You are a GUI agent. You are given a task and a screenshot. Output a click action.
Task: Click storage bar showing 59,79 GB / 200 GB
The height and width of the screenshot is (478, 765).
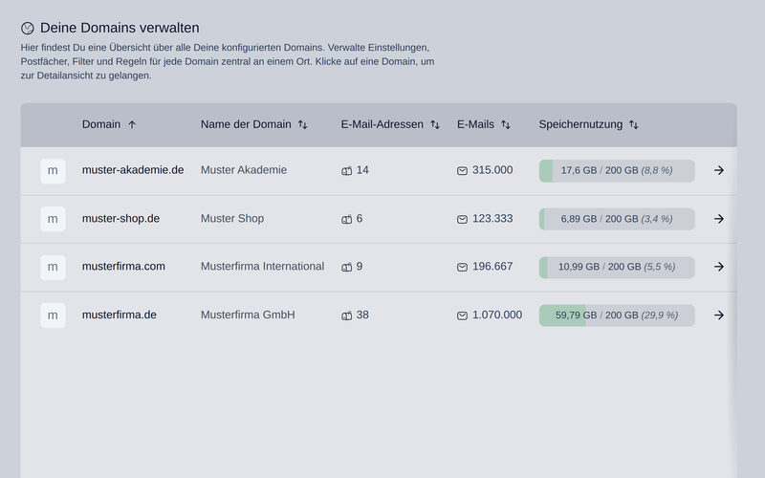point(617,315)
